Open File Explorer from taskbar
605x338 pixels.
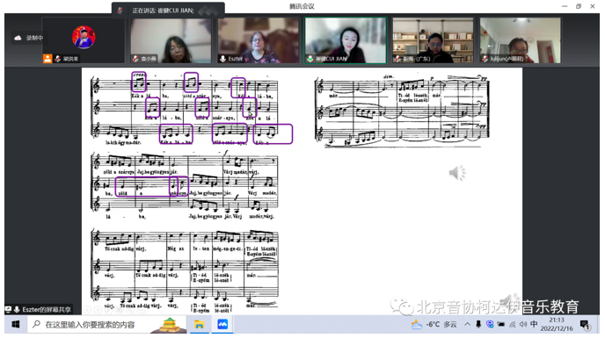[199, 325]
